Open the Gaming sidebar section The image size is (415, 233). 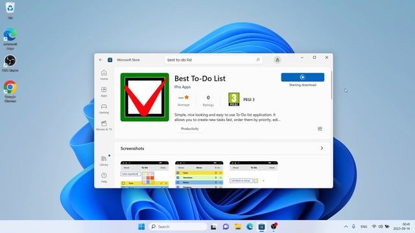[104, 109]
